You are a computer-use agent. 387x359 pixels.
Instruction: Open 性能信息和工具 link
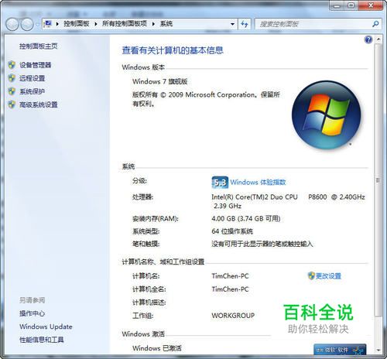point(42,340)
